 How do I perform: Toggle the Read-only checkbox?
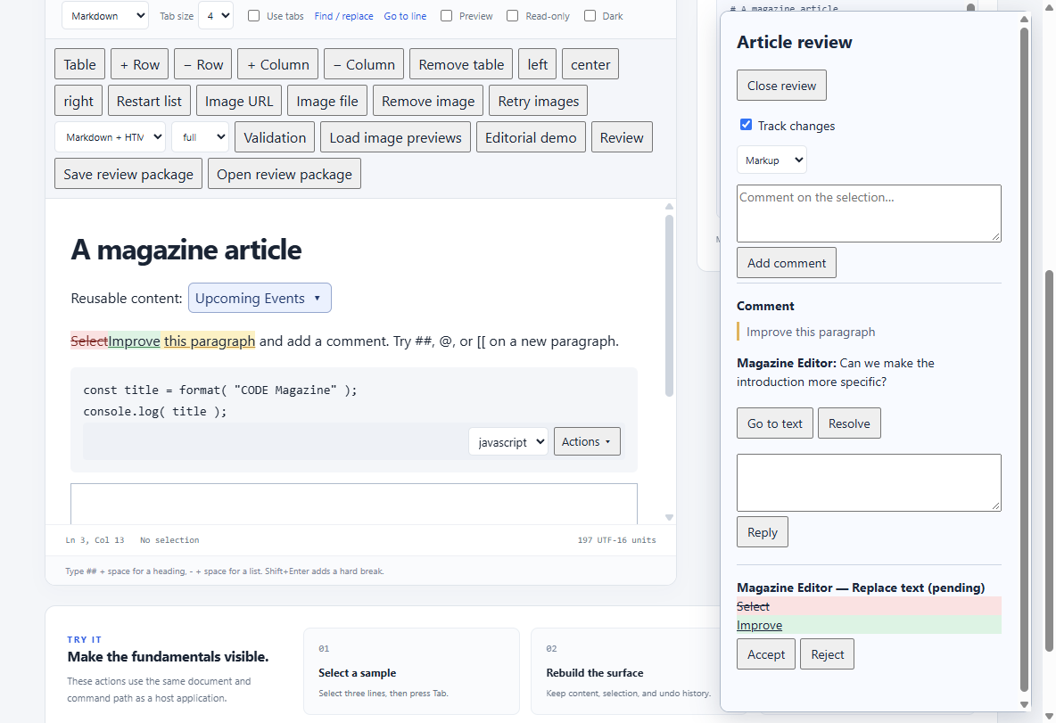[513, 15]
